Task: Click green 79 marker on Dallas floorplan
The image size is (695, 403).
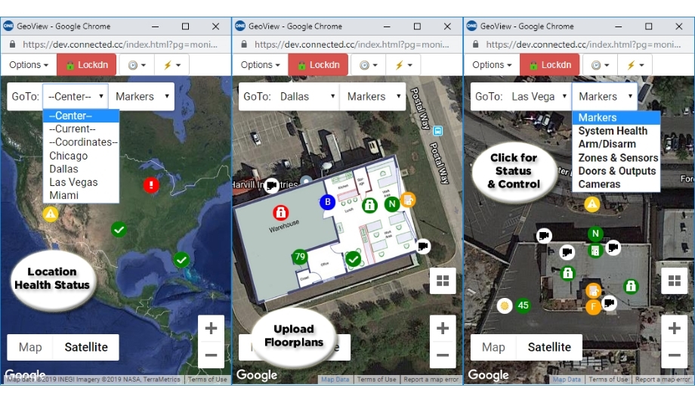Action: coord(300,256)
